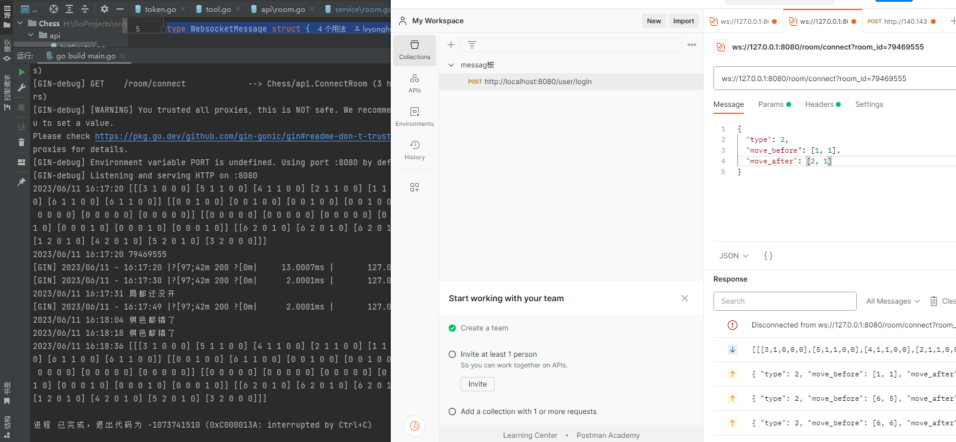Open the APIs sidebar panel

[415, 84]
